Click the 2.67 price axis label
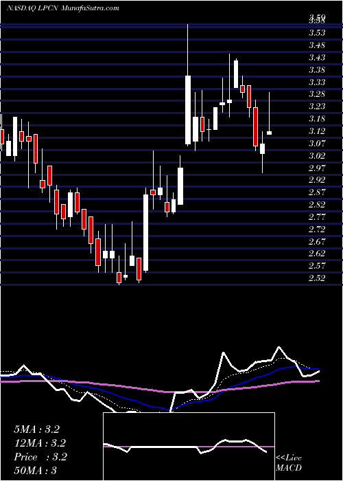Screen dimensions: 343x481 click(x=317, y=241)
